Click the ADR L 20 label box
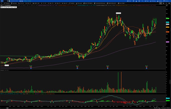 pyautogui.click(x=9, y=7)
